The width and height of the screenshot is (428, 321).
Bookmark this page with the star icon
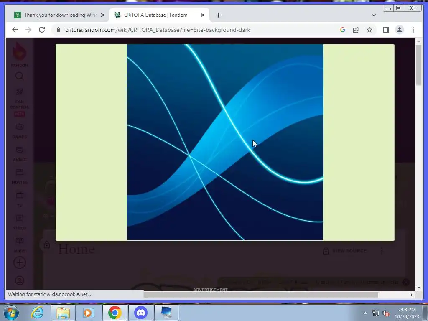(369, 30)
